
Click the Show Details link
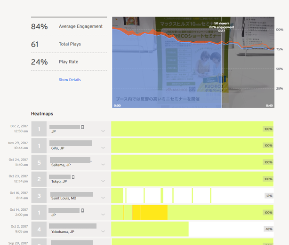click(x=70, y=80)
